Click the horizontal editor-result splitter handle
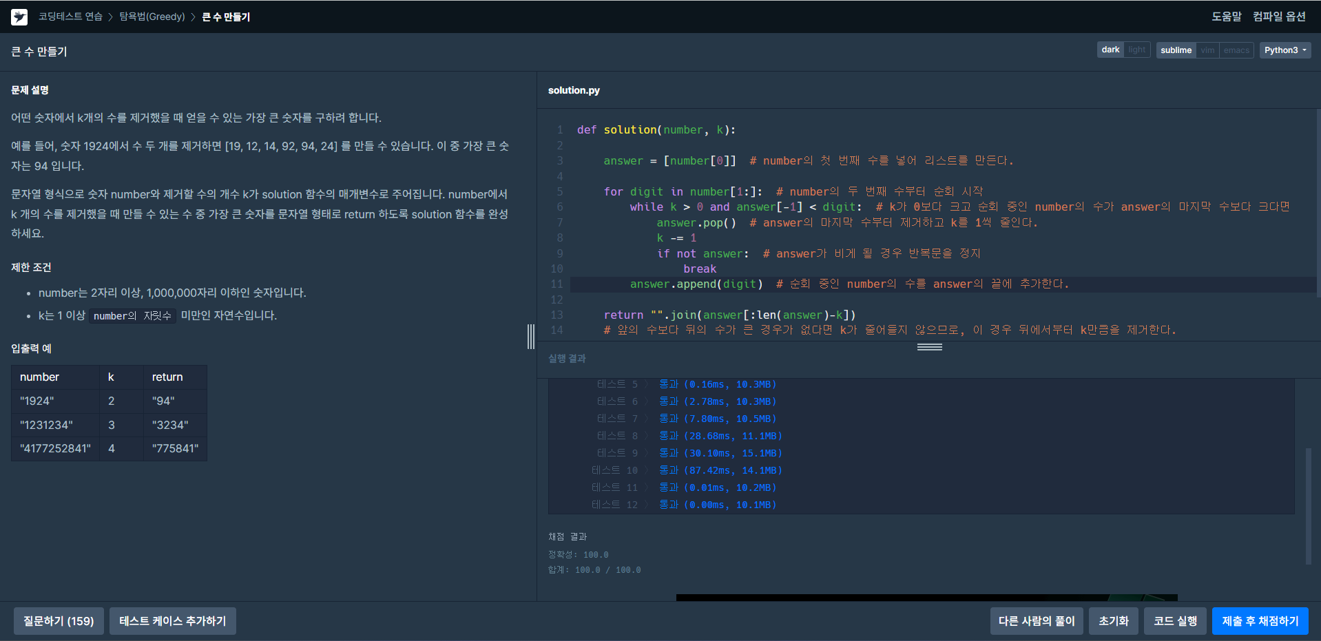This screenshot has width=1321, height=641. tap(929, 347)
